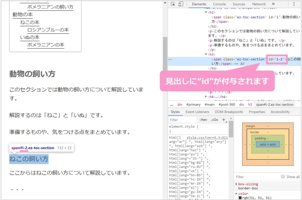Image resolution: width=302 pixels, height=200 pixels.
Task: Click the auto × auto content box
Action: click(268, 144)
